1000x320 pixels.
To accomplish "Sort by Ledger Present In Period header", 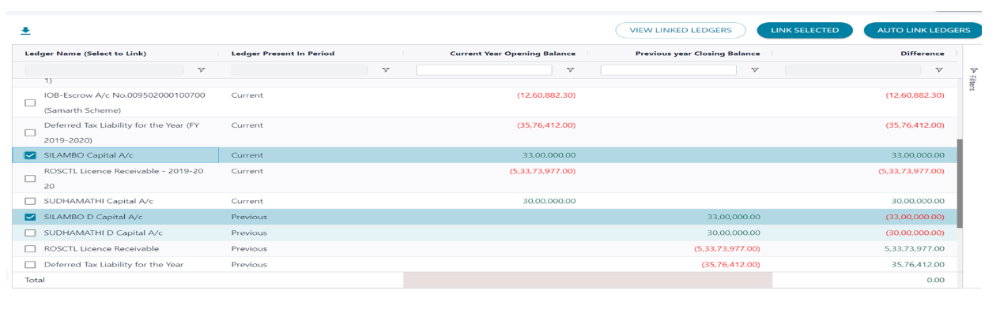I will coord(282,54).
